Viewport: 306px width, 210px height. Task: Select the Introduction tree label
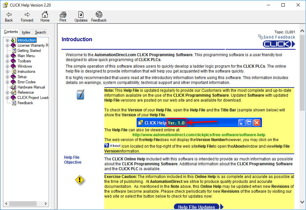(x=27, y=40)
